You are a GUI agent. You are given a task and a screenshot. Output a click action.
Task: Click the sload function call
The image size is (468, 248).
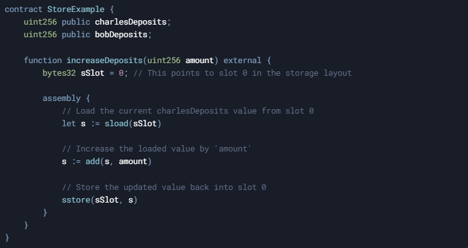117,124
